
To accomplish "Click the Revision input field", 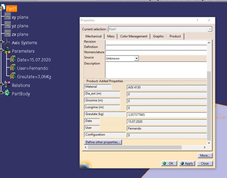I will point(156,42).
